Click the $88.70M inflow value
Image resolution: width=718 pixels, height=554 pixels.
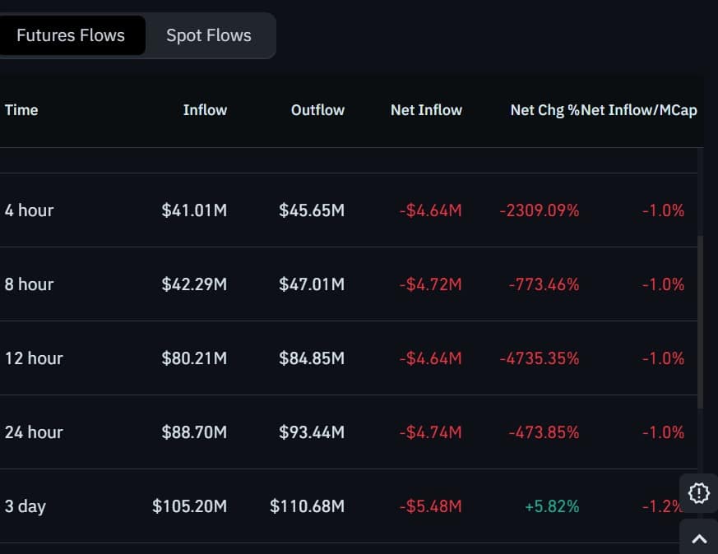[x=194, y=432]
